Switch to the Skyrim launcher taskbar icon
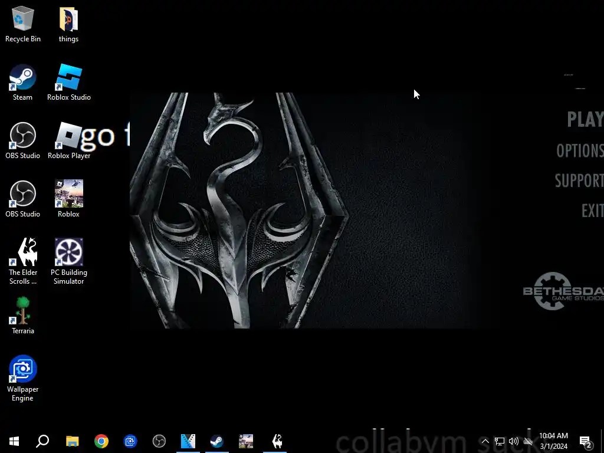The width and height of the screenshot is (604, 453). (277, 441)
